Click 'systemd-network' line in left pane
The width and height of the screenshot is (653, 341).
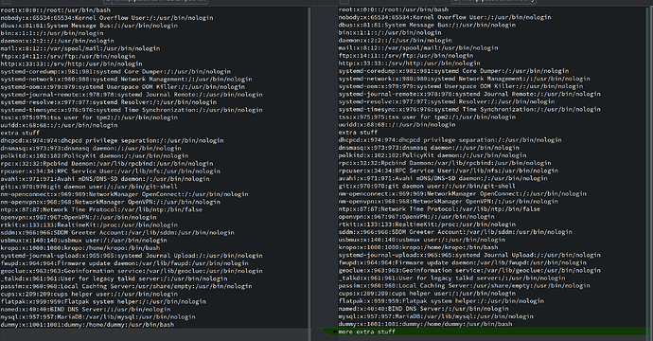coord(126,80)
